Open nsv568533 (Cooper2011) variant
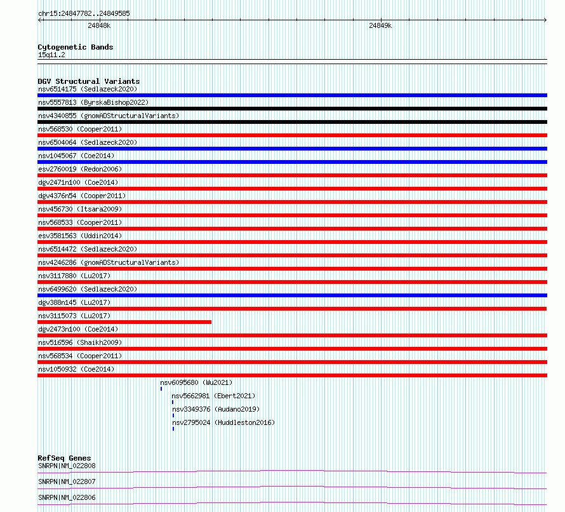This screenshot has height=512, width=565. [x=80, y=222]
